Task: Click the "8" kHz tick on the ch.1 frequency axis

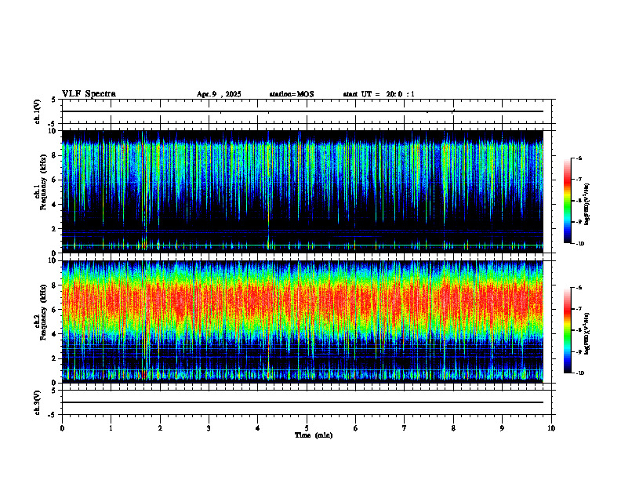Action: 55,155
